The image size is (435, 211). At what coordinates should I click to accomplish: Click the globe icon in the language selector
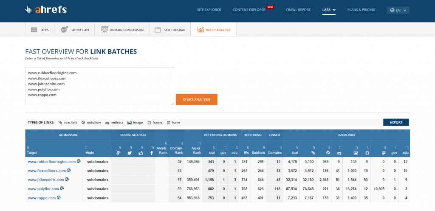pos(392,10)
